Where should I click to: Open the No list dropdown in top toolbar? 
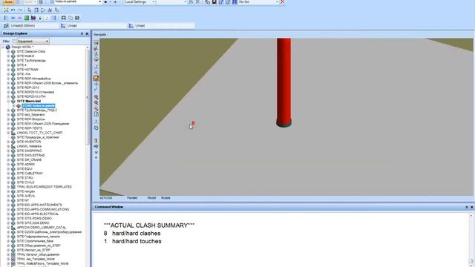(277, 1)
